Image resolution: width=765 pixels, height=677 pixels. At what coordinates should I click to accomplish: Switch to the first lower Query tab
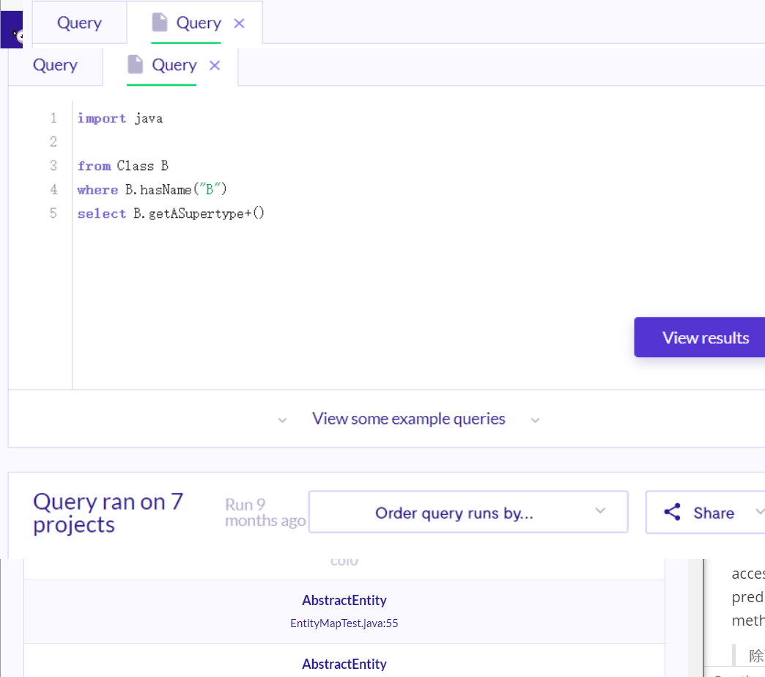tap(55, 65)
